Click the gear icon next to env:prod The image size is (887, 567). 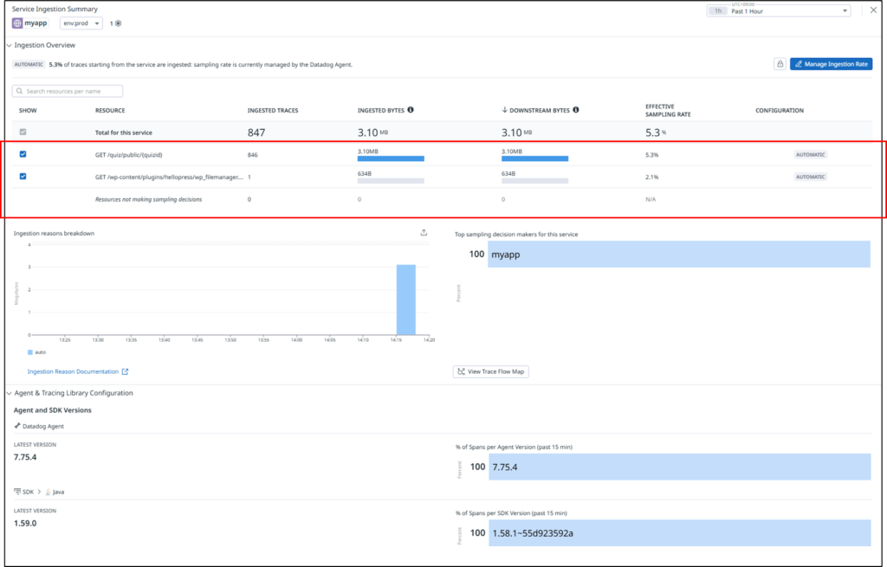click(119, 23)
